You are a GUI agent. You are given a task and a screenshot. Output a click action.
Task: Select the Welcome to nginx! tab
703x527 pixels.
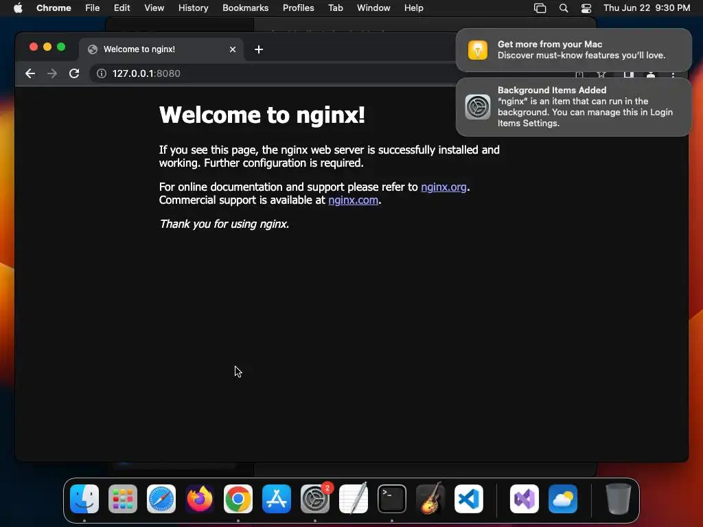coord(161,49)
